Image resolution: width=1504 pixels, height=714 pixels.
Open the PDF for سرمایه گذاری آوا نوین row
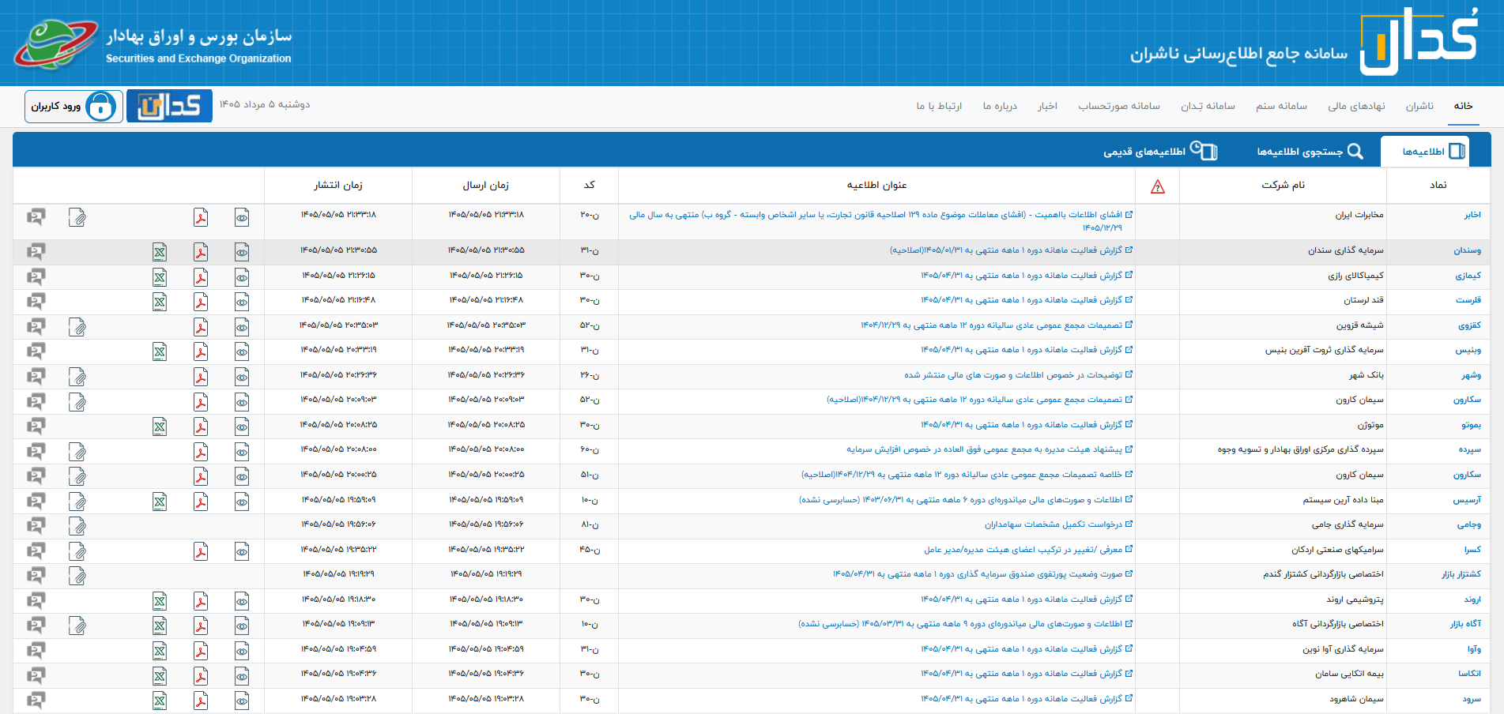coord(201,651)
